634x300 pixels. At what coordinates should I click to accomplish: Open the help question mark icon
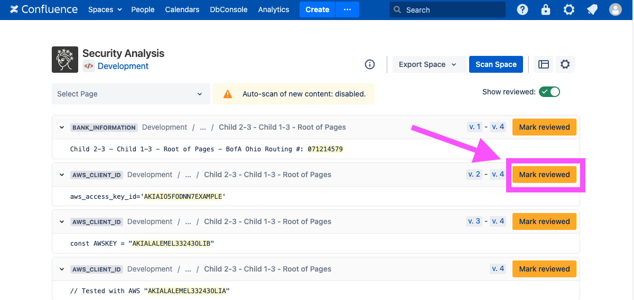[x=523, y=9]
